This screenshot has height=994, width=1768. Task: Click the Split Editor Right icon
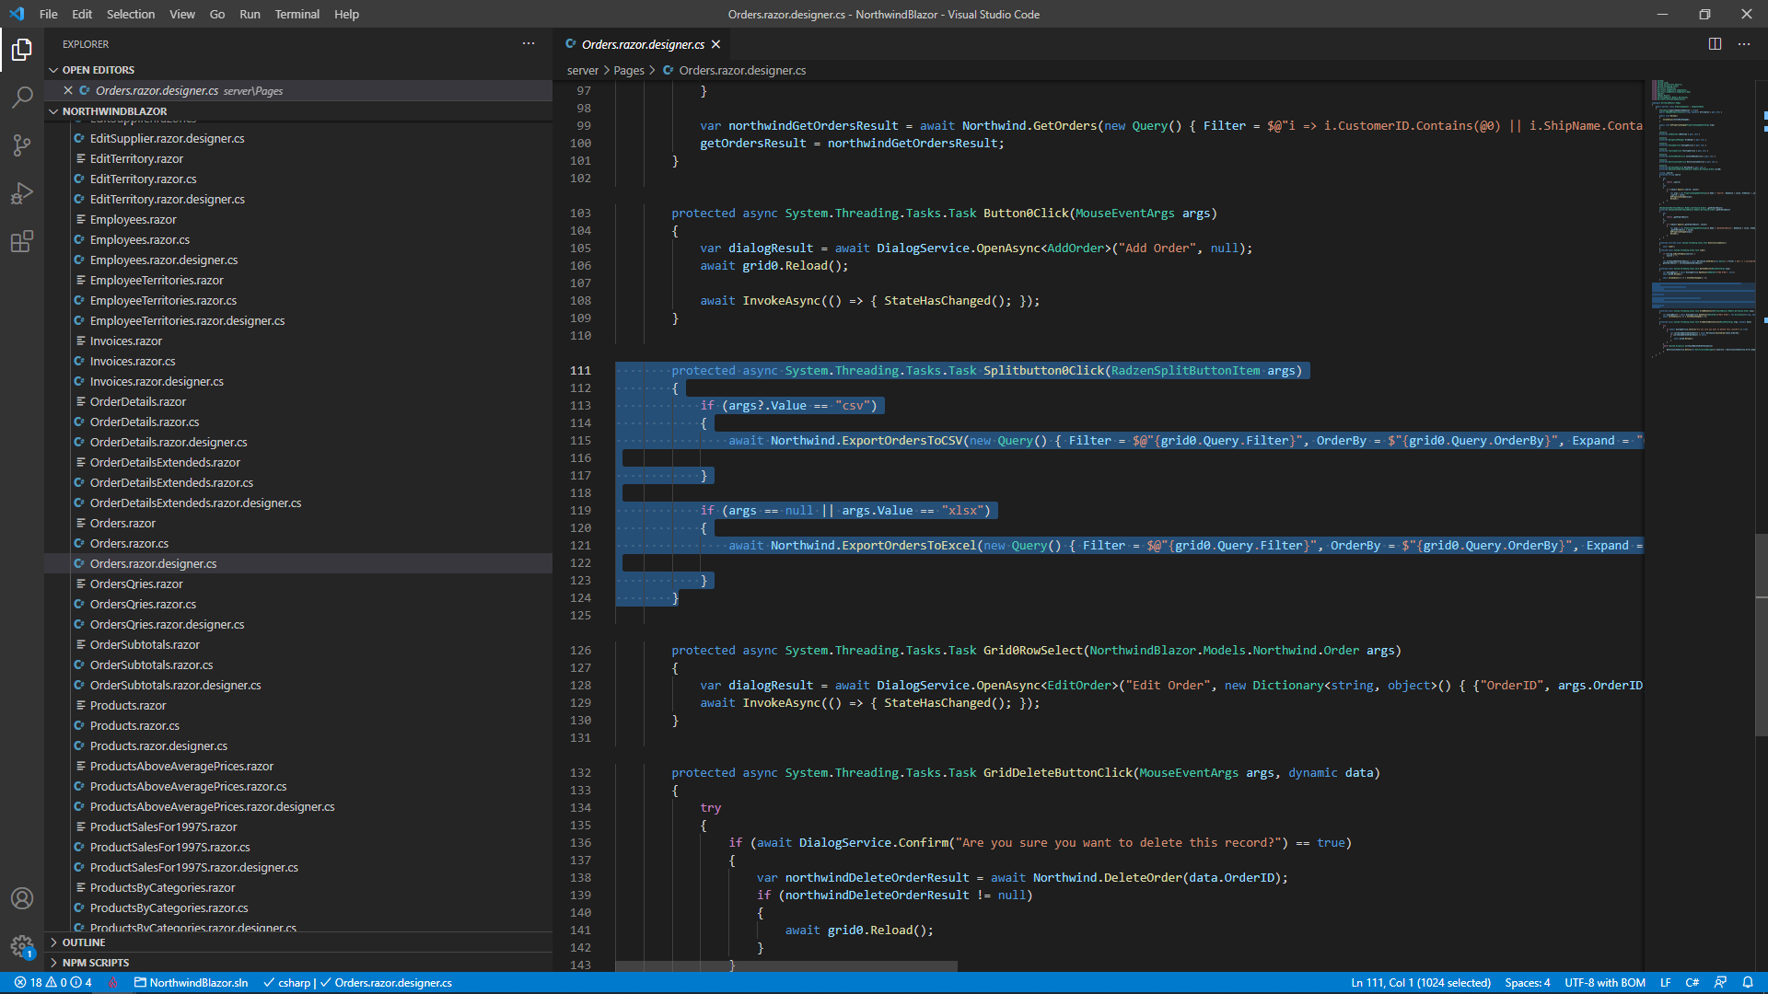(1715, 44)
